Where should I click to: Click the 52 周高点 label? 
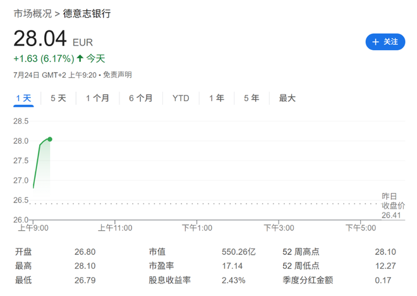click(301, 252)
